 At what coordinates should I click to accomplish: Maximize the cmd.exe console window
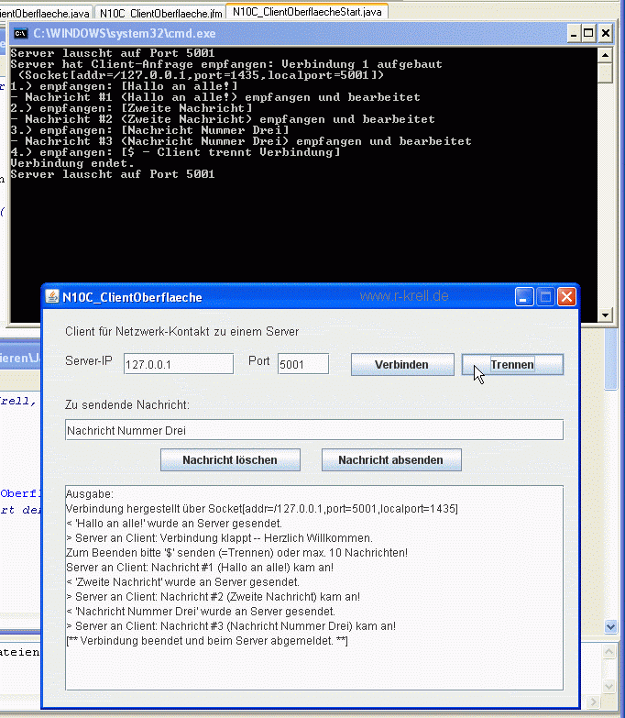coord(587,33)
